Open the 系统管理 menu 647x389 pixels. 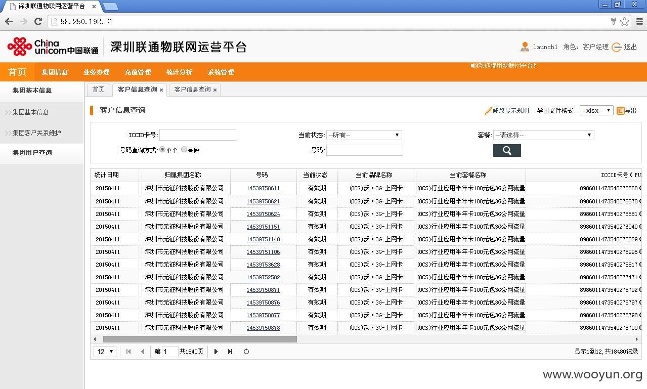click(x=221, y=72)
